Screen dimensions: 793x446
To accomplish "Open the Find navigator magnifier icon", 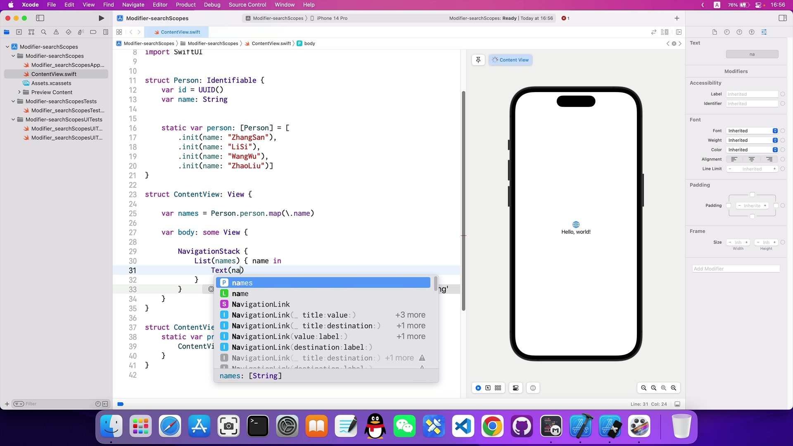I will (x=44, y=32).
